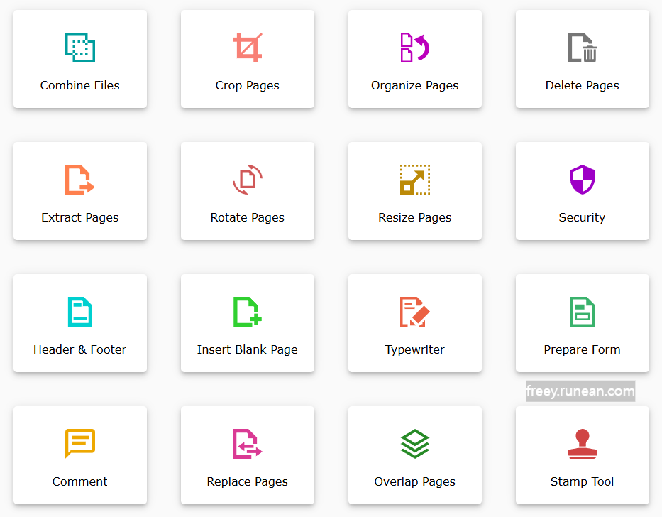Click the purple Security shield icon

[582, 179]
